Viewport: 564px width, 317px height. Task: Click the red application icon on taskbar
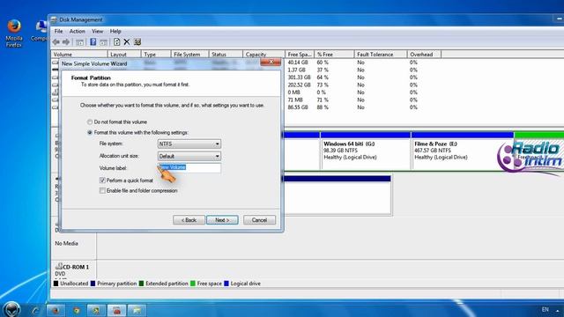116,310
